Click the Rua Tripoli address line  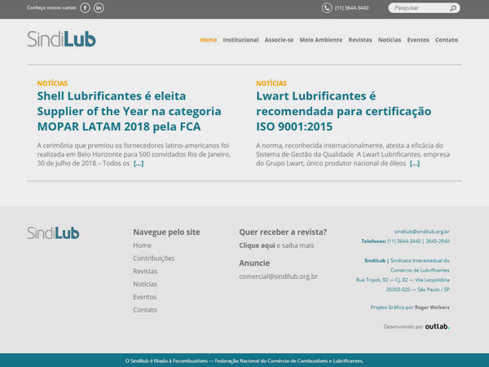[x=403, y=280]
